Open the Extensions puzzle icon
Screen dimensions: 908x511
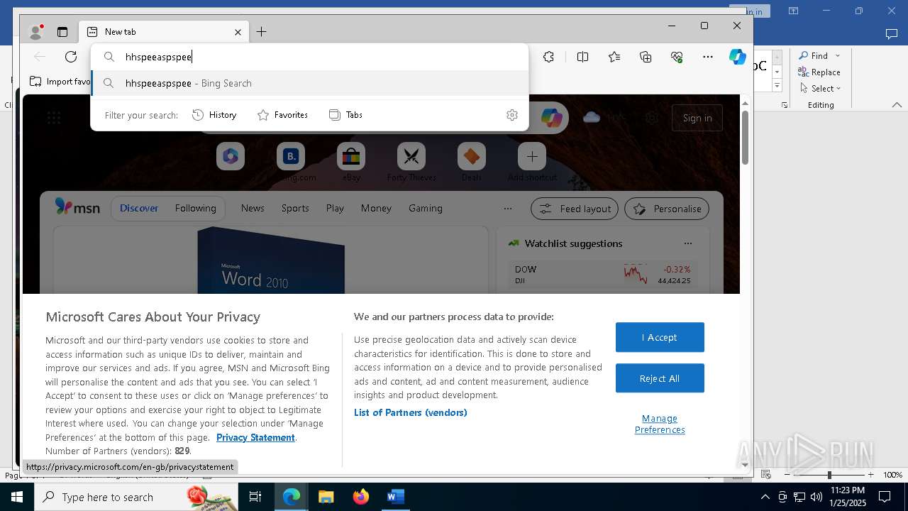(548, 57)
